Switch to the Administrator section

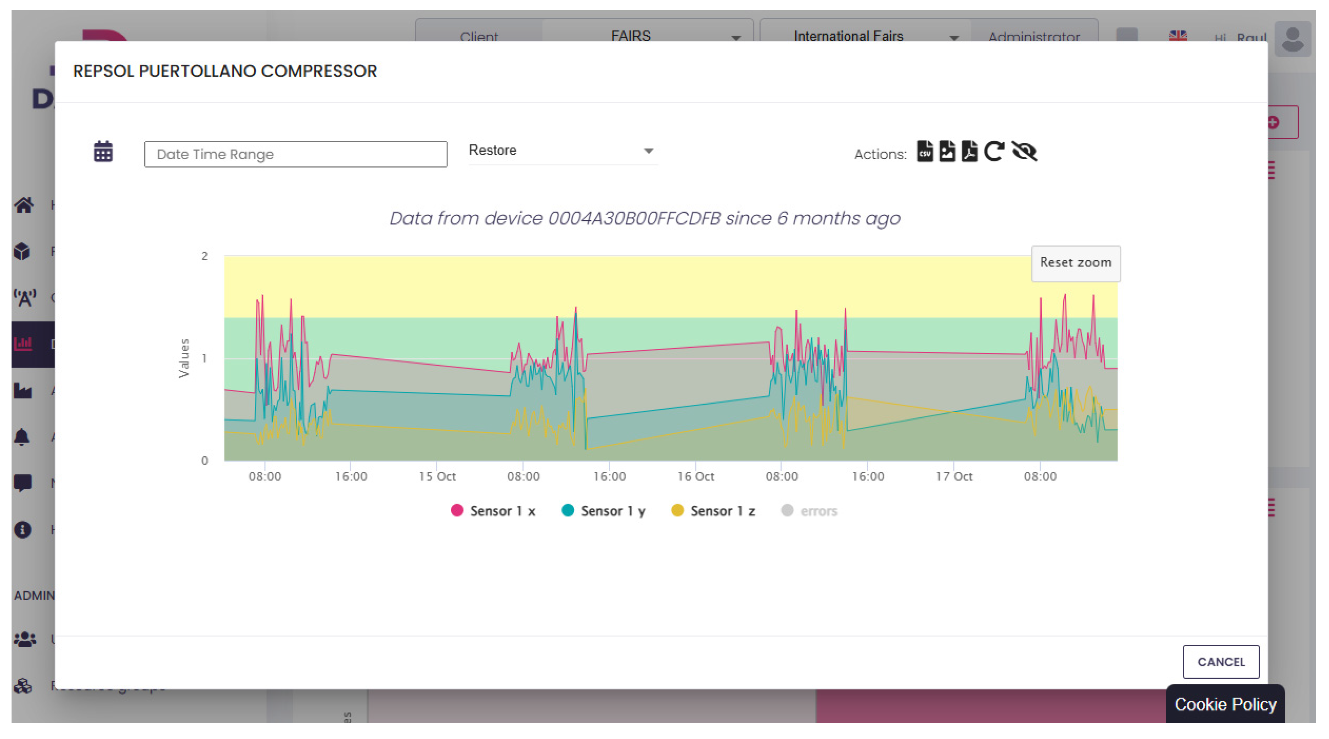[1034, 36]
